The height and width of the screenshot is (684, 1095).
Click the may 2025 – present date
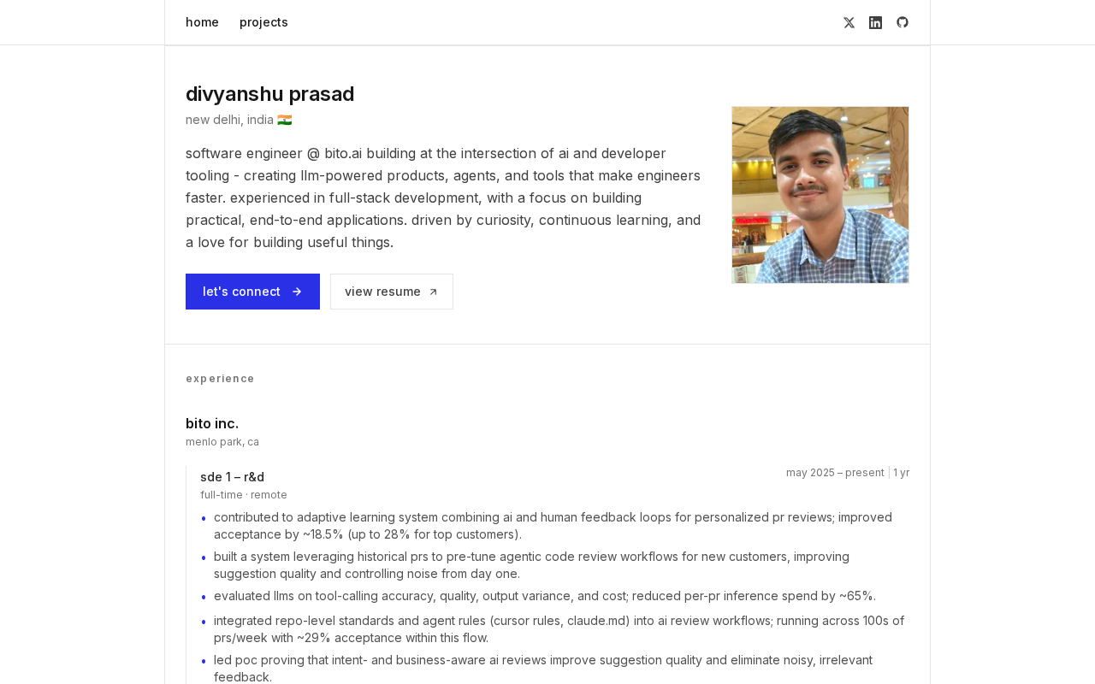click(835, 473)
